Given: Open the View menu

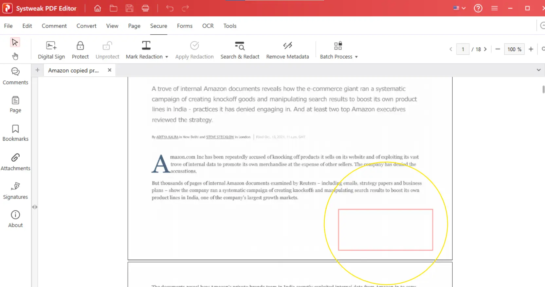Looking at the screenshot, I should (112, 26).
